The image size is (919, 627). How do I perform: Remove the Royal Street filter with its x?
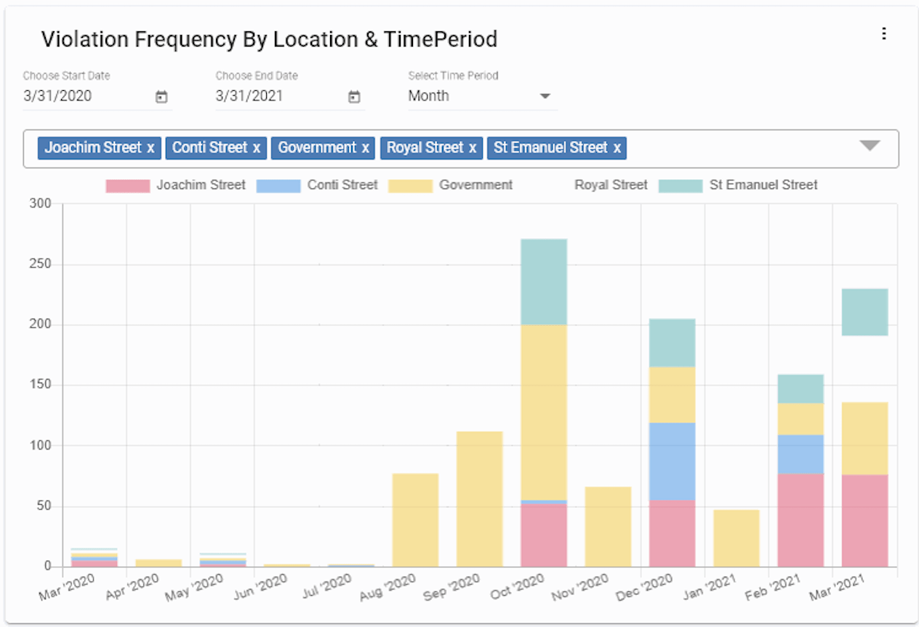[474, 148]
